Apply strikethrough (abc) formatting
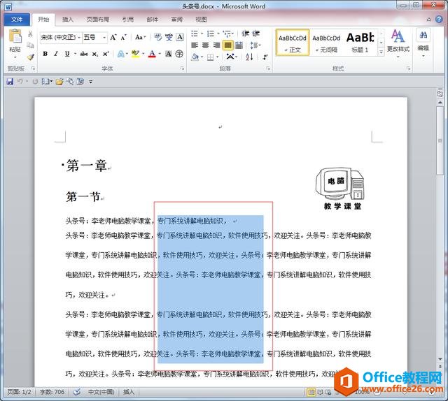448x401 pixels. (x=84, y=54)
